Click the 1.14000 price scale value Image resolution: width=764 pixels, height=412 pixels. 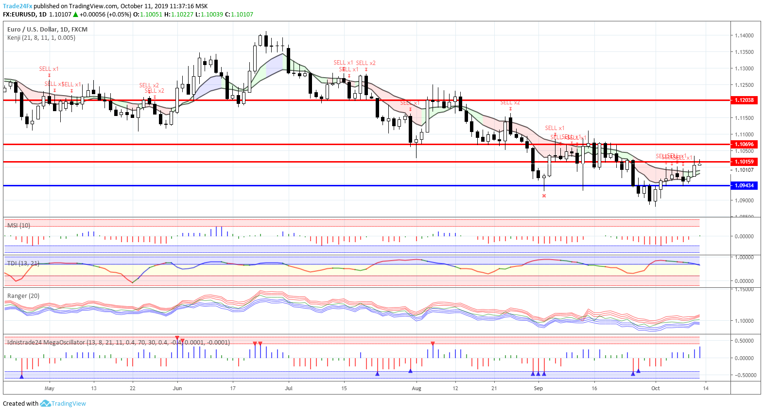click(x=744, y=35)
